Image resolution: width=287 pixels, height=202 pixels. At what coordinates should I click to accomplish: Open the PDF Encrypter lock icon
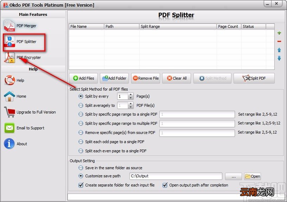click(9, 57)
